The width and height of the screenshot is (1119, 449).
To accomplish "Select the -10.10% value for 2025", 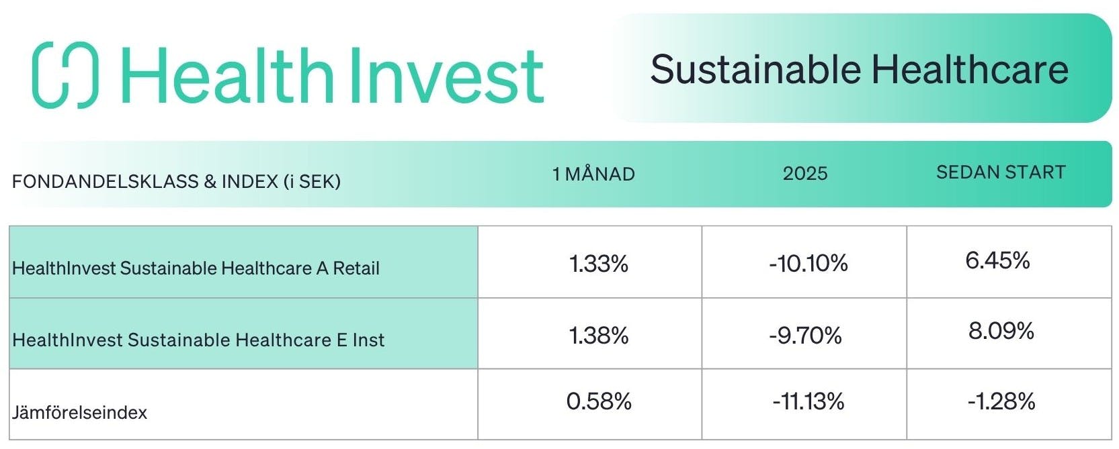I will click(808, 264).
